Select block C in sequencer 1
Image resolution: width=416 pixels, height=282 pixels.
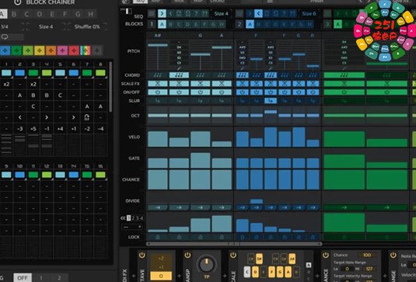[179, 25]
